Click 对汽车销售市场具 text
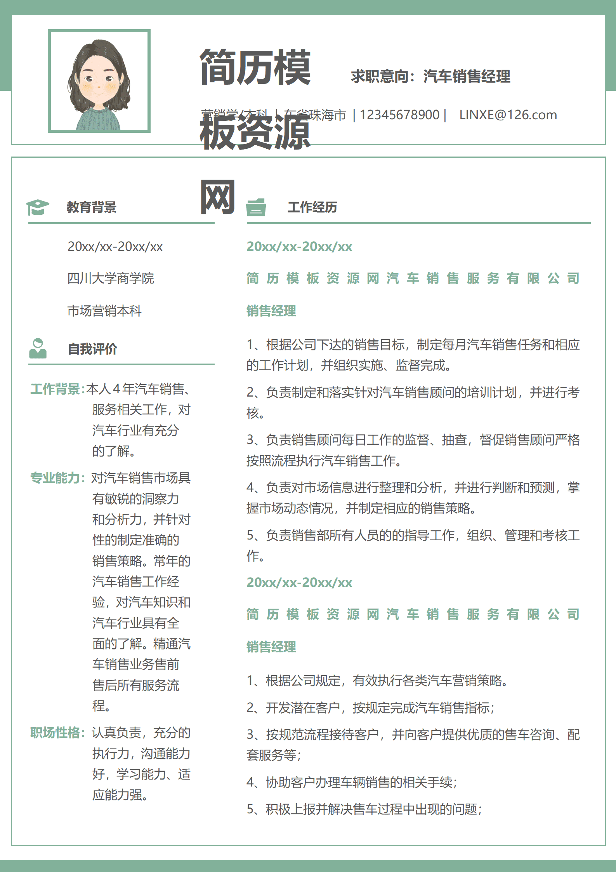Viewport: 616px width, 872px height. click(x=141, y=478)
